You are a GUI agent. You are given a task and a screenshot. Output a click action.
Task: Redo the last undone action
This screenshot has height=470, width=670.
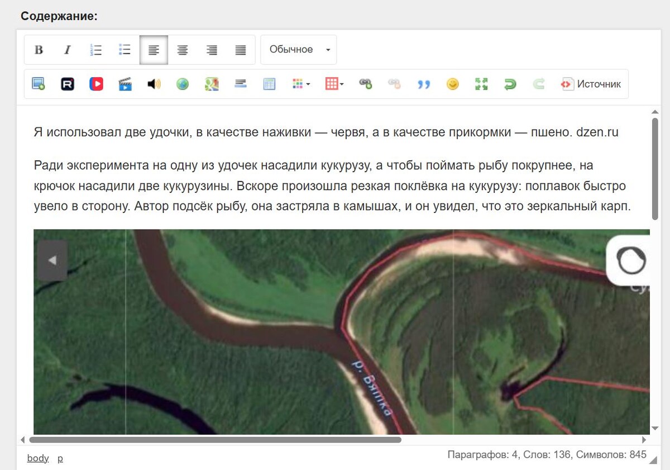[539, 84]
